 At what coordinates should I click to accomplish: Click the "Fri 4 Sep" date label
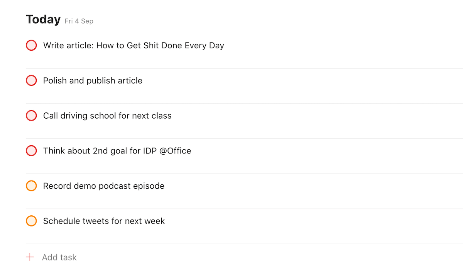pos(78,21)
